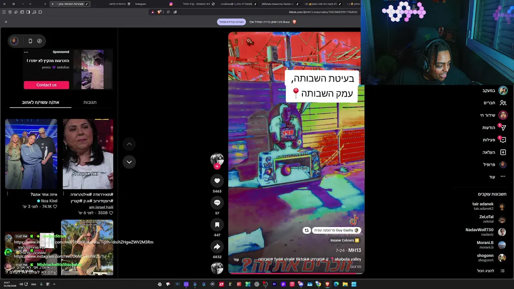This screenshot has width=514, height=289.
Task: Open the sound disc avatar below share
Action: click(217, 268)
